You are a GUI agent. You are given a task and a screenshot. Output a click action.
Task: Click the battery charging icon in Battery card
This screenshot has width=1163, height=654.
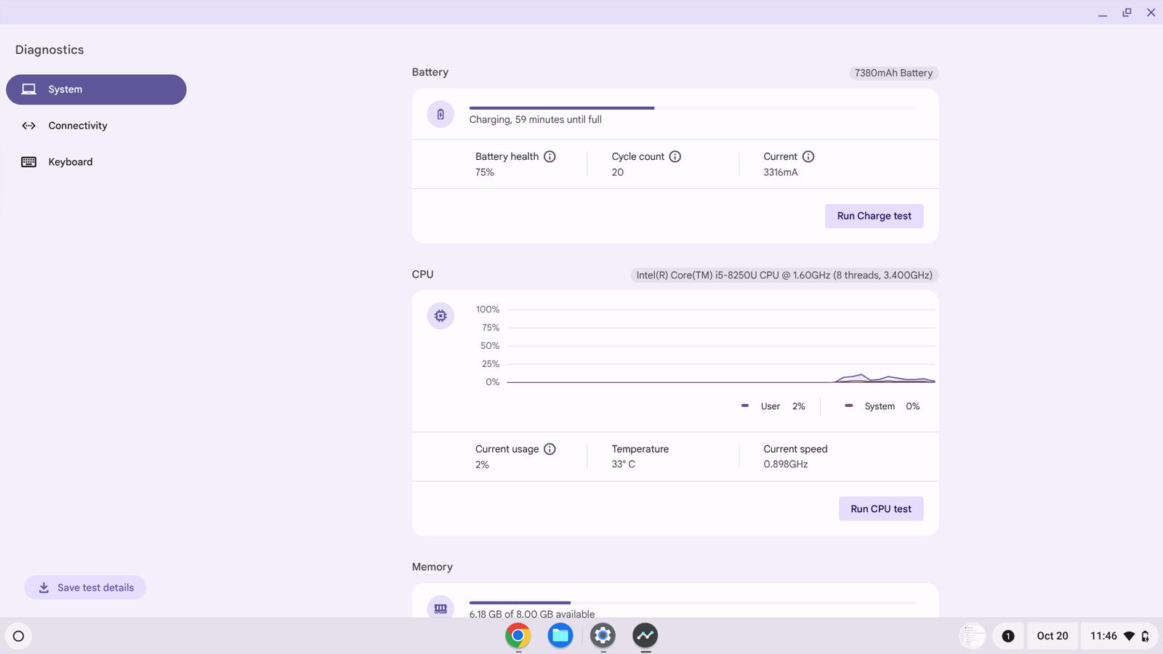pyautogui.click(x=440, y=115)
